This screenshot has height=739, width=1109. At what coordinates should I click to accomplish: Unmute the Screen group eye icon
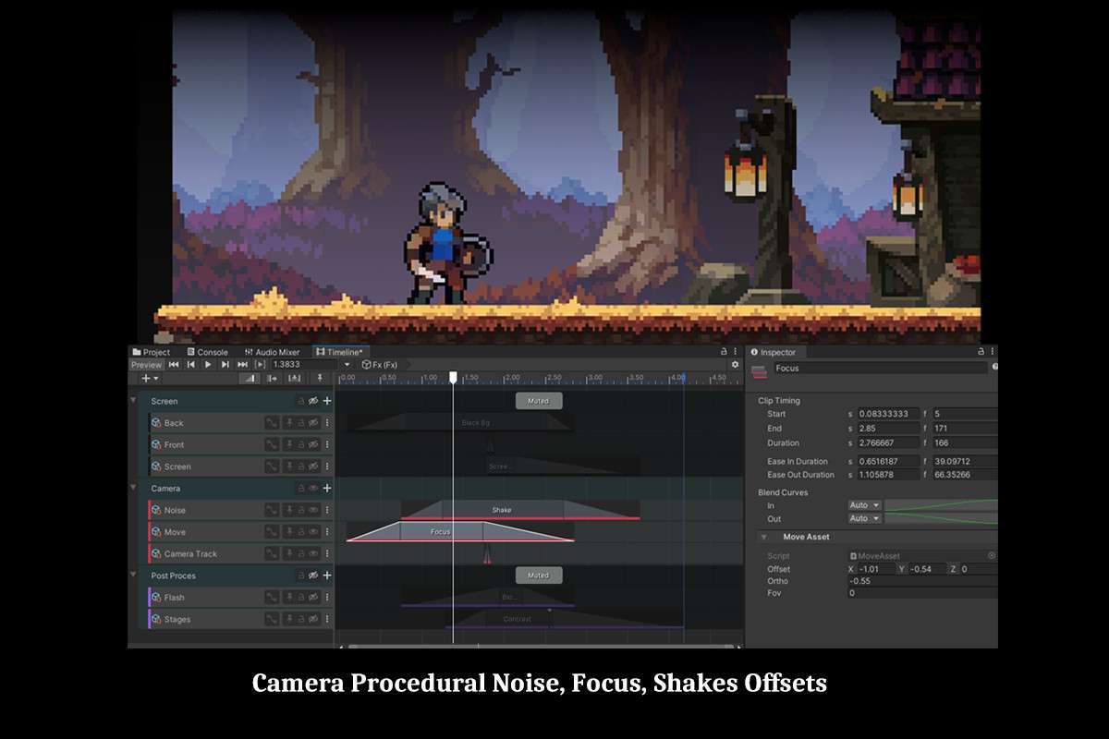click(x=313, y=401)
